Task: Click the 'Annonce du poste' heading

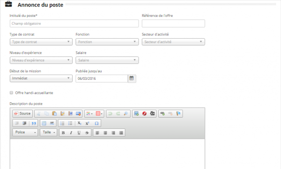Action: (40, 5)
